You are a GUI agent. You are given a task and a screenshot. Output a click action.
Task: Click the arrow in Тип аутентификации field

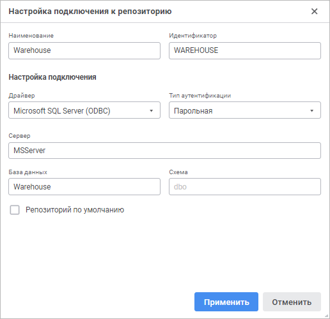point(311,110)
